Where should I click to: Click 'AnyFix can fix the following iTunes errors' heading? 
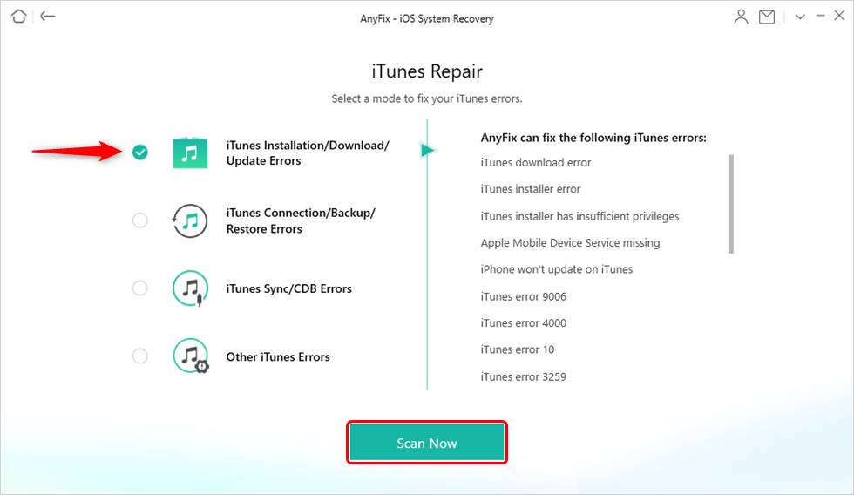coord(593,138)
